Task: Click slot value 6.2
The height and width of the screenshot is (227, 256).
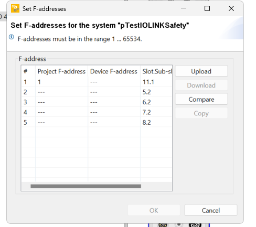Action: tap(146, 102)
